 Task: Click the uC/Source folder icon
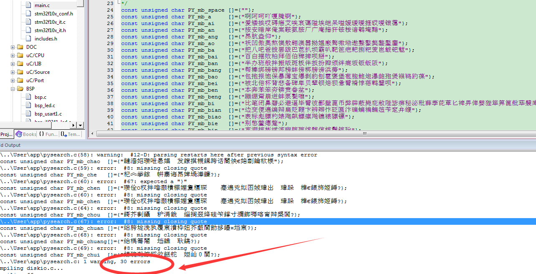20,72
